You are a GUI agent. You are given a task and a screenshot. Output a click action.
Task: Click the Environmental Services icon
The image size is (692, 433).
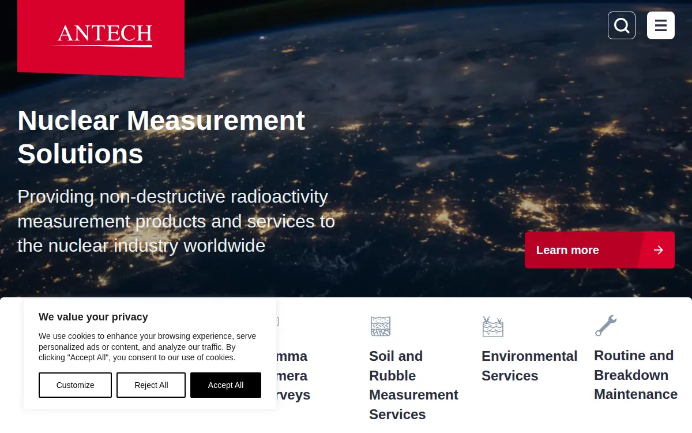click(x=493, y=326)
